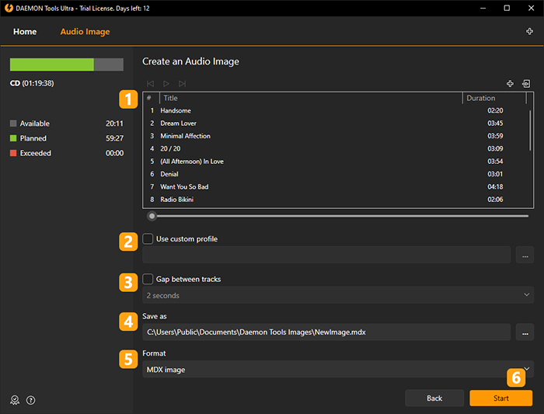Add tracks with plus icon above list

tap(510, 84)
